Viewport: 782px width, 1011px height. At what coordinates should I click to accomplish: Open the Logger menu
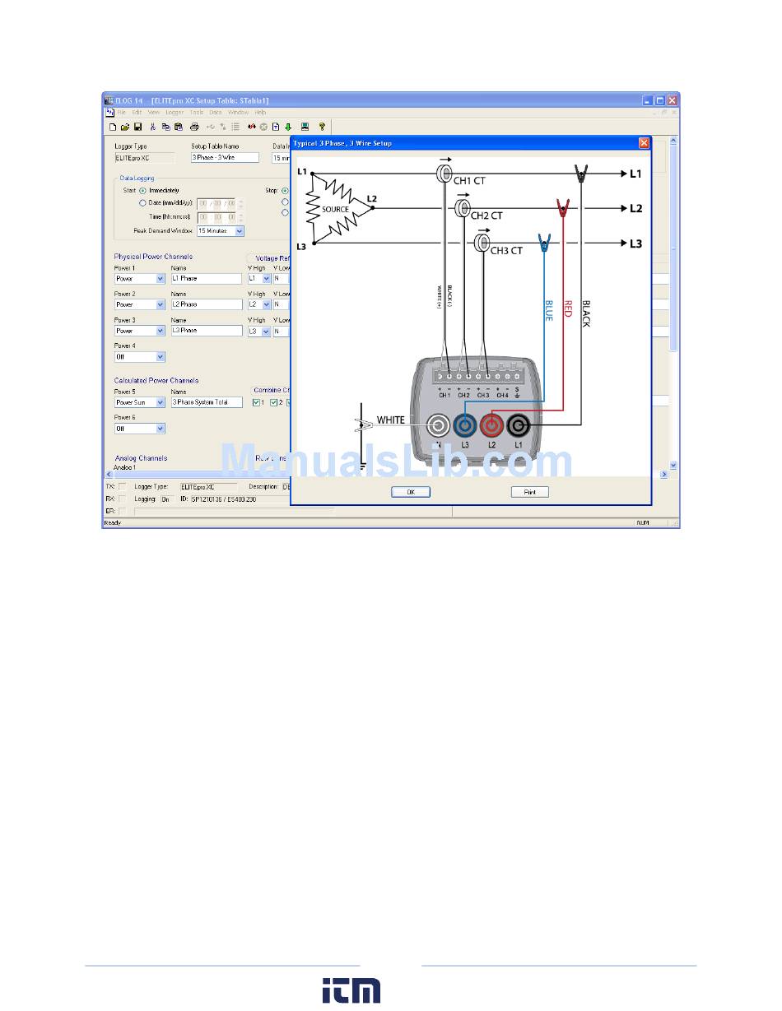pyautogui.click(x=175, y=112)
